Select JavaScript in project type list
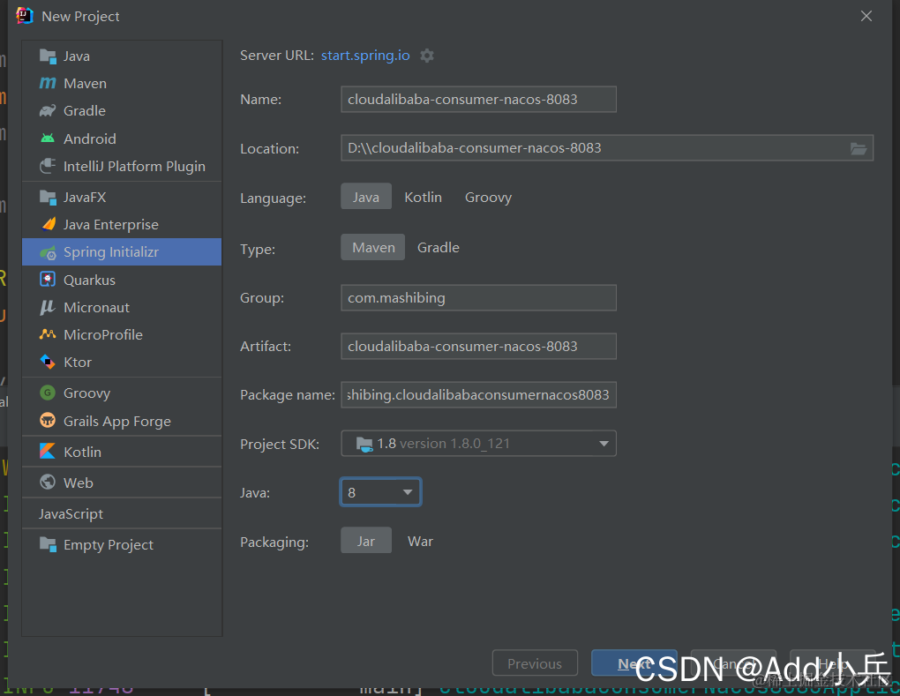Viewport: 900px width, 696px height. (x=71, y=513)
